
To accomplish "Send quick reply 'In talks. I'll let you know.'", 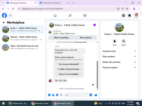I will pos(69,69).
